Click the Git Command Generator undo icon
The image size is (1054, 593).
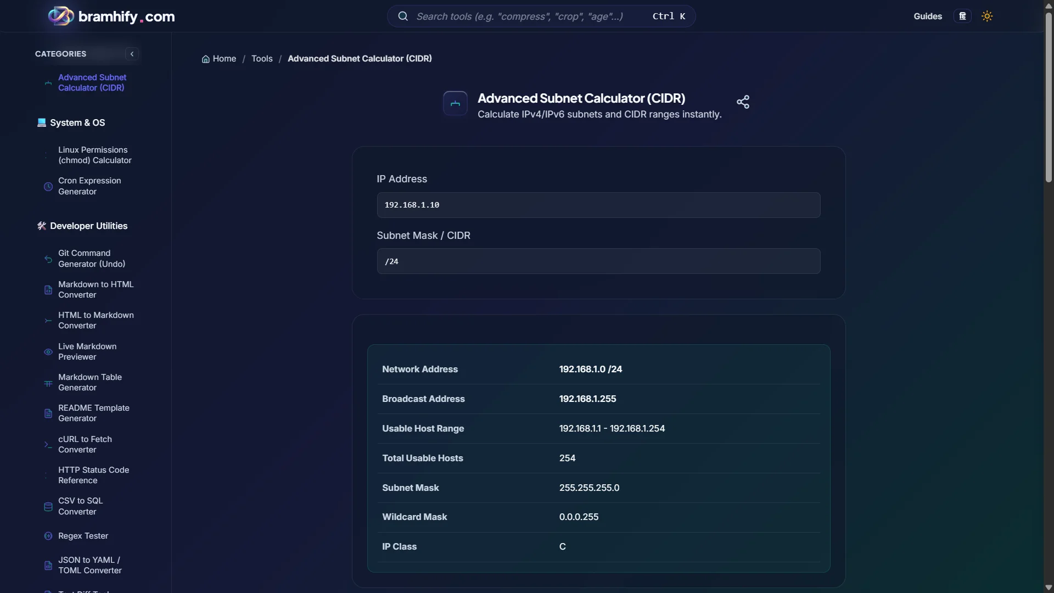click(x=48, y=259)
